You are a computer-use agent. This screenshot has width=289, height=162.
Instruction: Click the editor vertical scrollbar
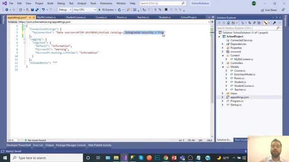(x=212, y=81)
